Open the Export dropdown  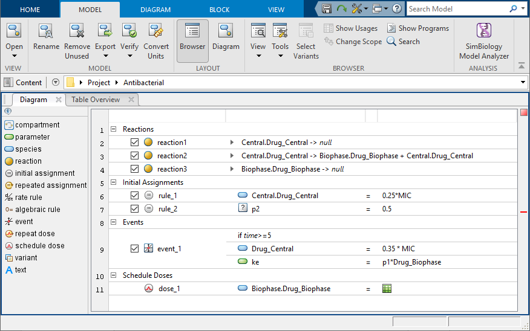(x=105, y=56)
